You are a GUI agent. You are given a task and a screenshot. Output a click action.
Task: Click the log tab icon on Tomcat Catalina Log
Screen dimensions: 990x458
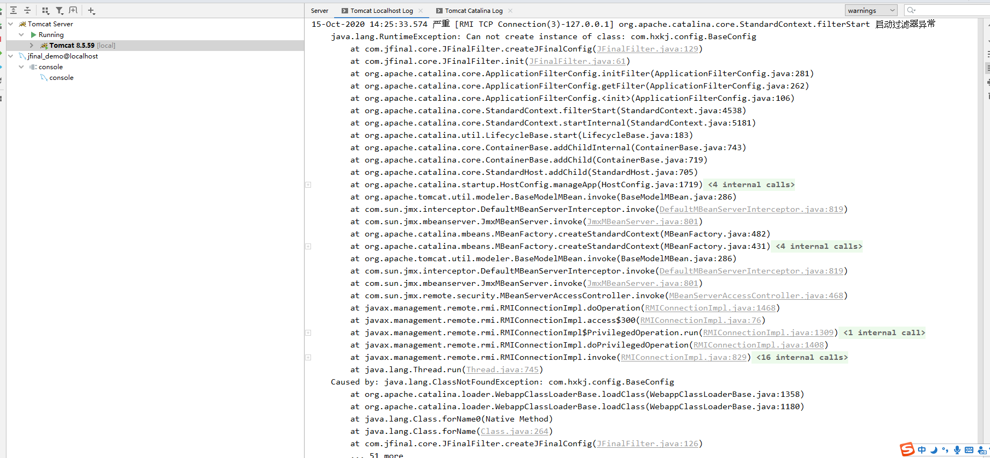(x=439, y=11)
